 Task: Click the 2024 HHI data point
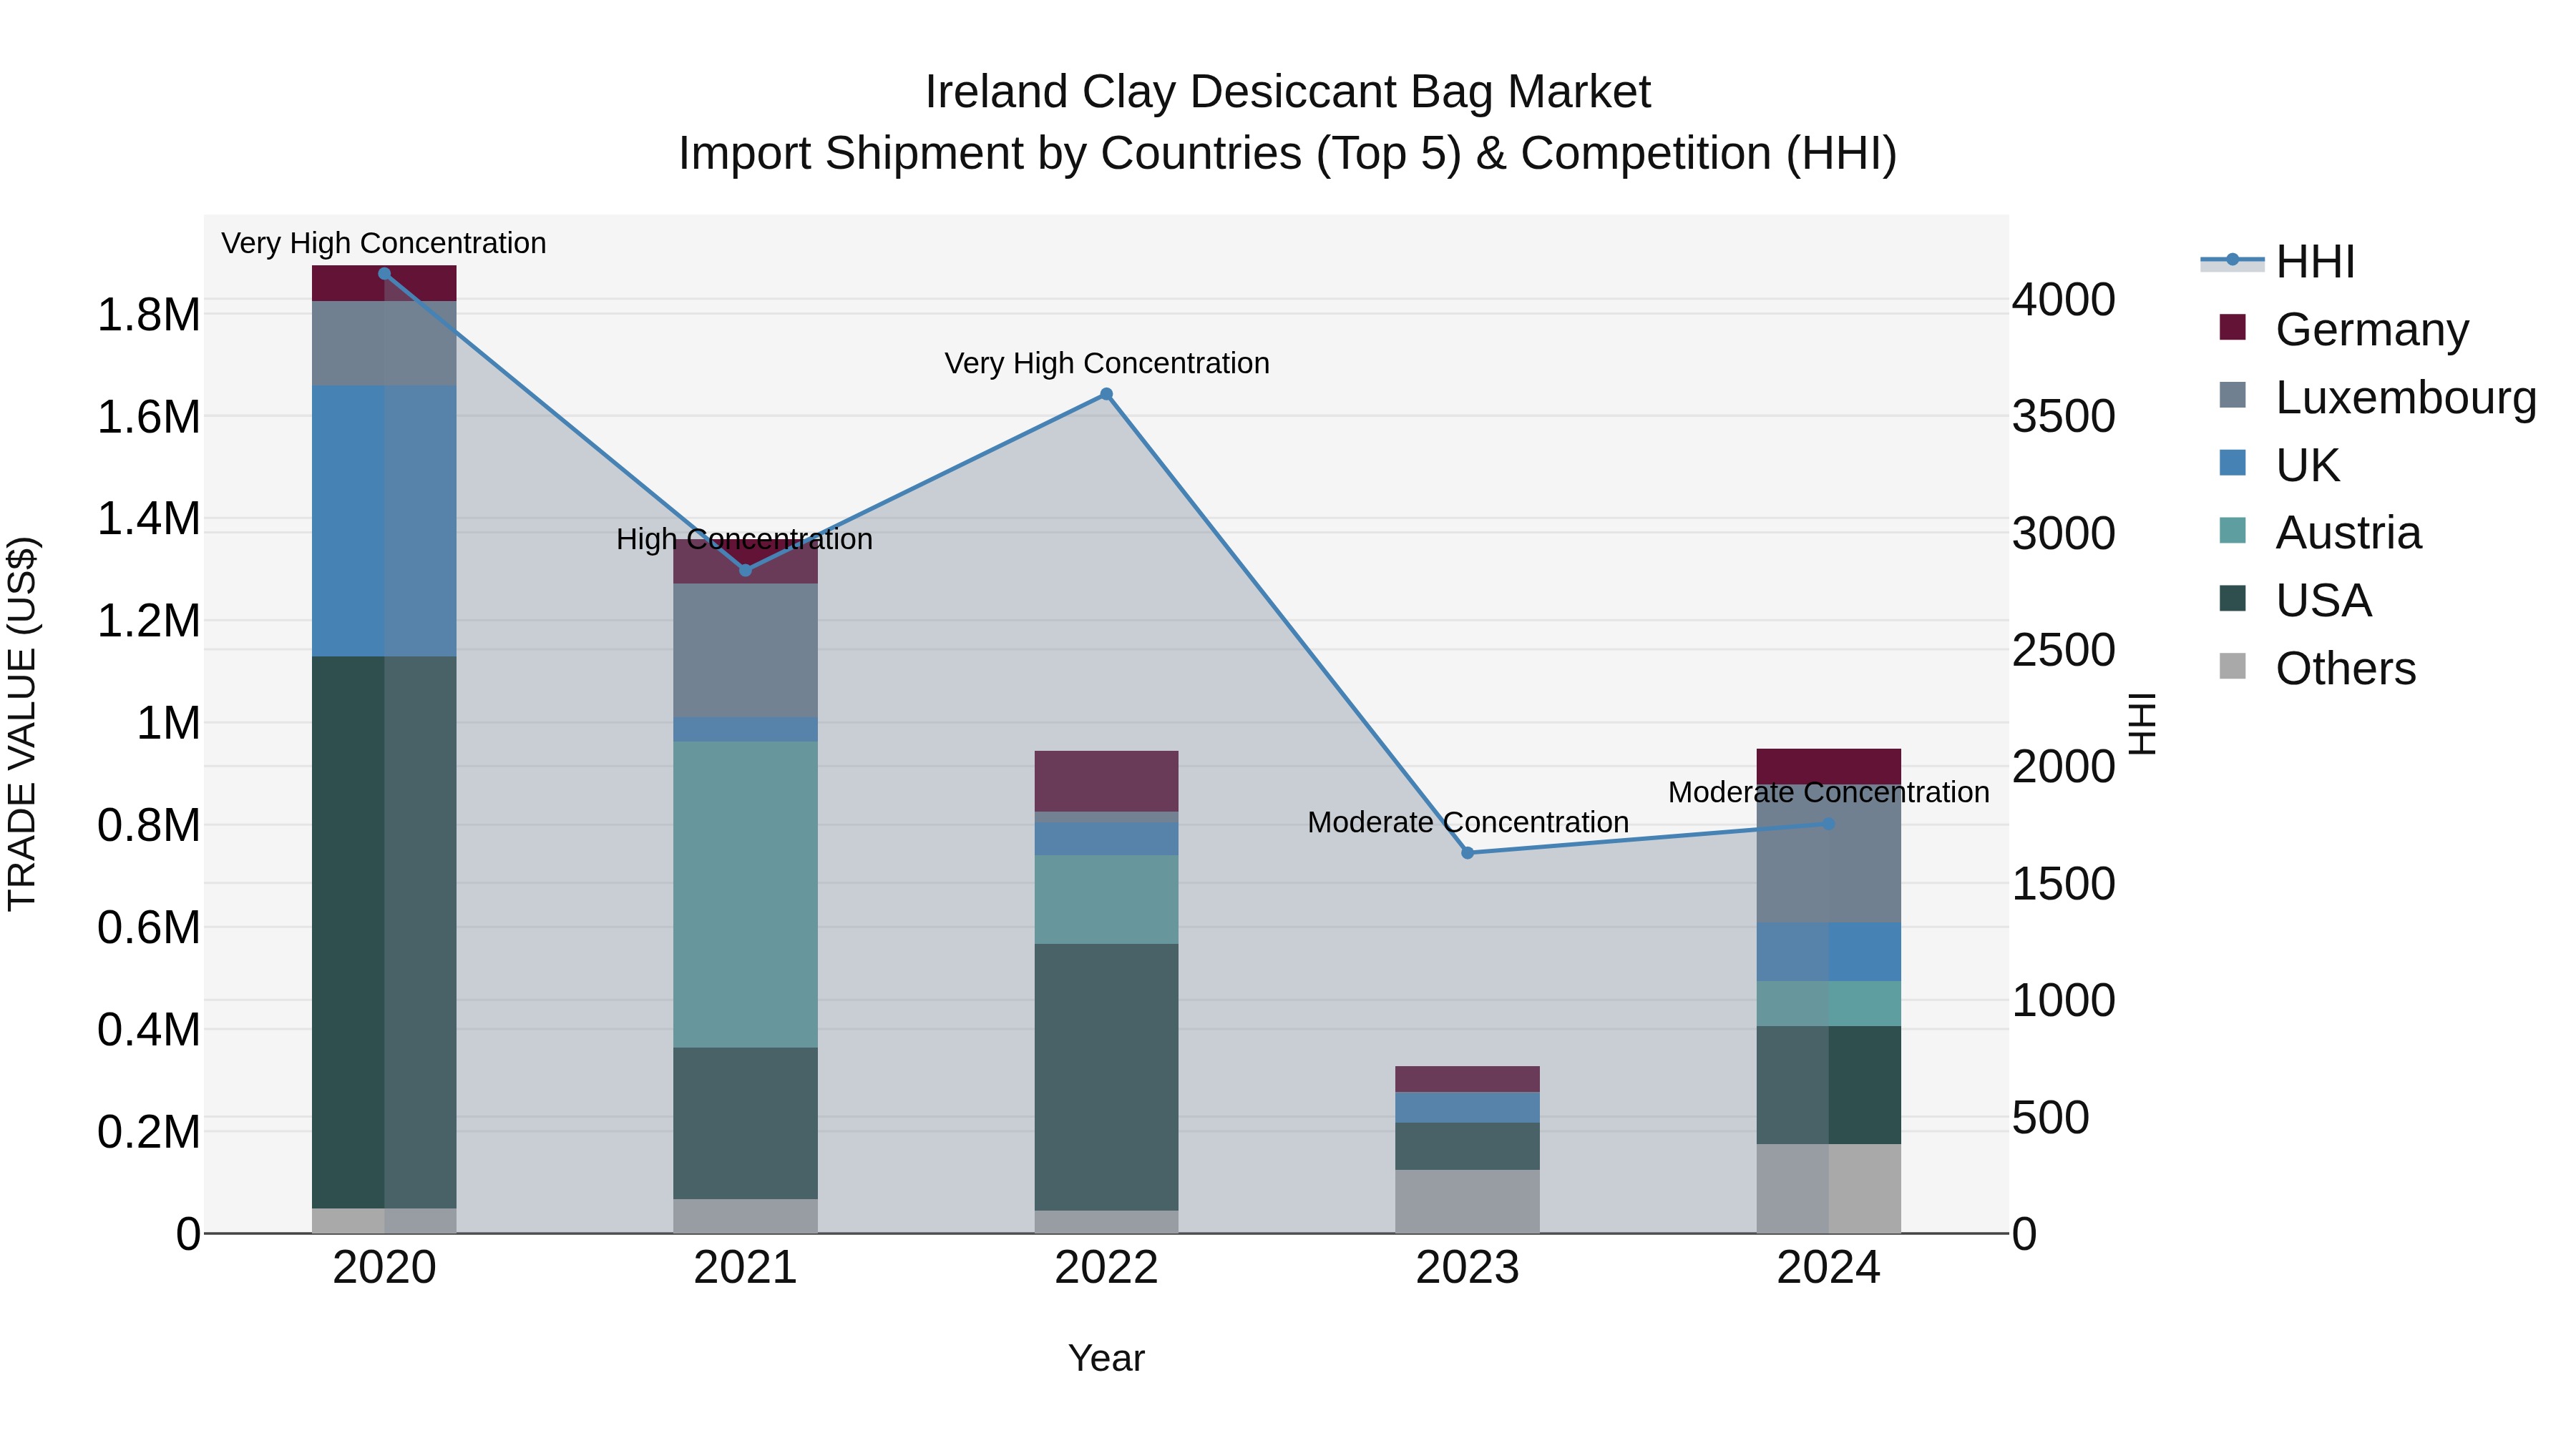click(x=1829, y=824)
